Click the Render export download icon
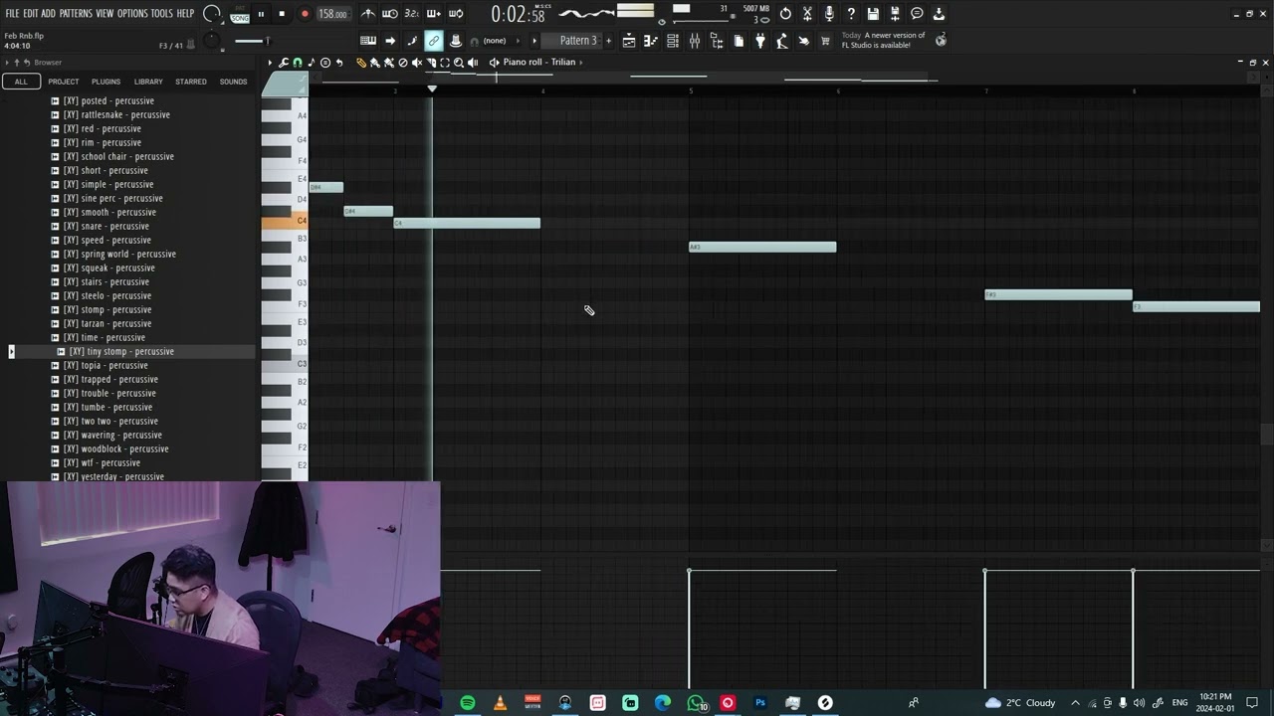Screen dimensions: 1274x716 click(x=939, y=14)
